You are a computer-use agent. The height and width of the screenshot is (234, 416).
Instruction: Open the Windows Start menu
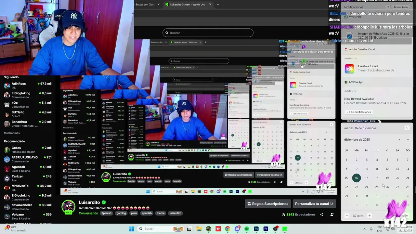[131, 229]
